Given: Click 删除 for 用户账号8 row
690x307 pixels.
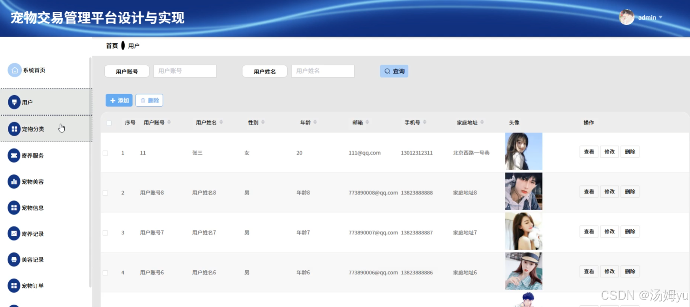Looking at the screenshot, I should (x=630, y=192).
